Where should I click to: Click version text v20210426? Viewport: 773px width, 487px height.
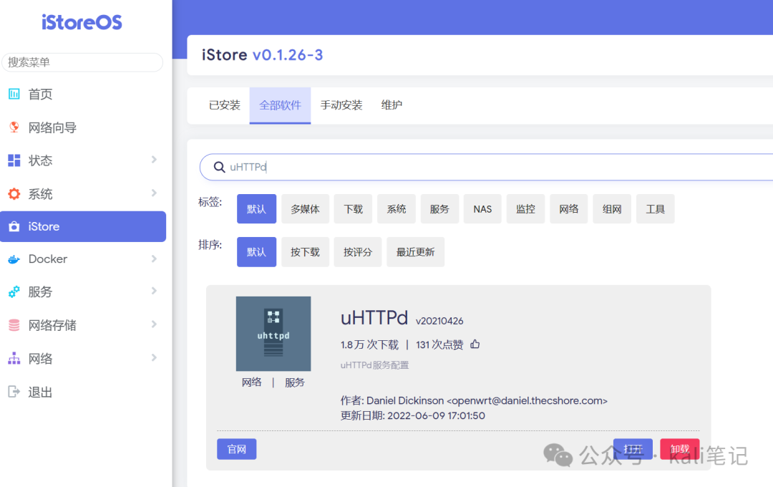click(439, 322)
